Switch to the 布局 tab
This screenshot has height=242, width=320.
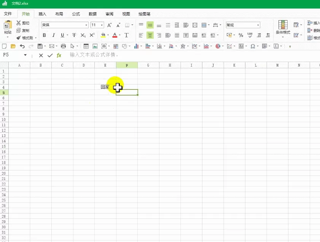point(59,14)
